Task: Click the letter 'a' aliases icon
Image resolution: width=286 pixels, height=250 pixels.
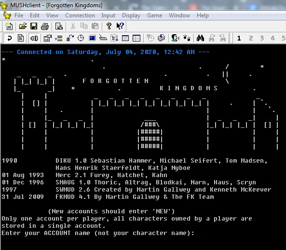Action: 70,38
